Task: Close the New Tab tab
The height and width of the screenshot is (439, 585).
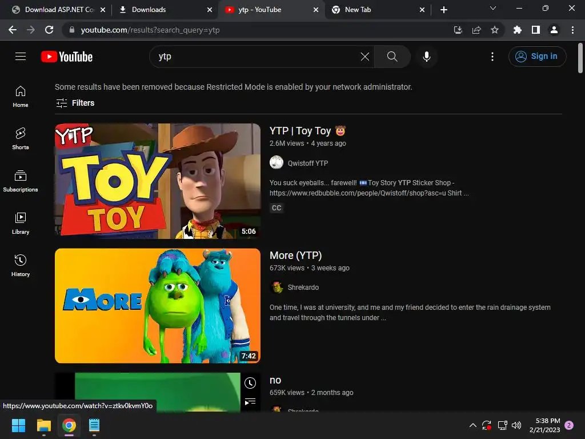Action: pyautogui.click(x=422, y=10)
